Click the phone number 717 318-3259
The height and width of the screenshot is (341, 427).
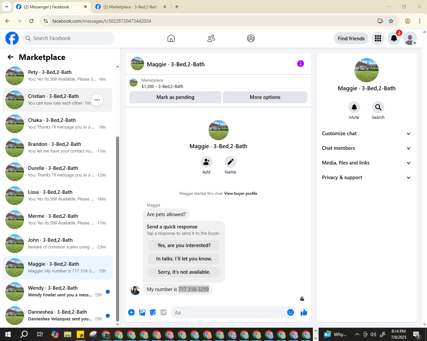click(x=193, y=289)
